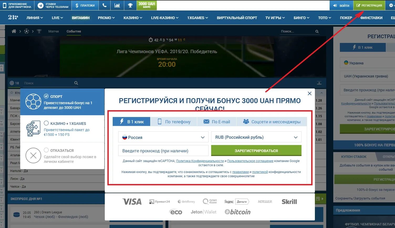Image resolution: width=395 pixels, height=228 pixels.
Task: Open the RUB currency dropdown
Action: 256,137
